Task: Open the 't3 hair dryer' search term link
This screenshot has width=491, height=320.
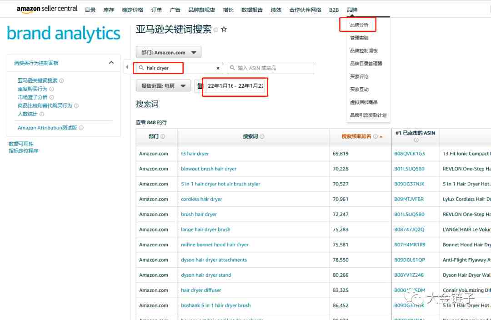Action: tap(195, 154)
